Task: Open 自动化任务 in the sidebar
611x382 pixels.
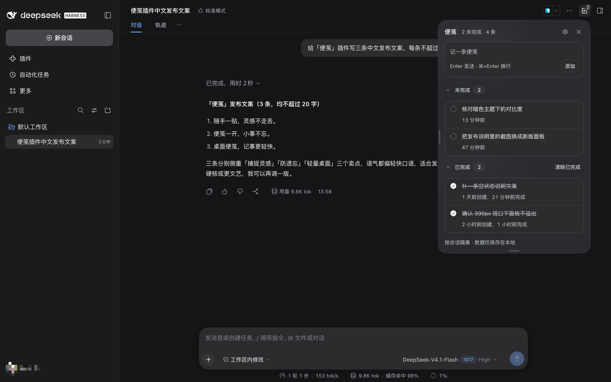Action: (x=59, y=75)
